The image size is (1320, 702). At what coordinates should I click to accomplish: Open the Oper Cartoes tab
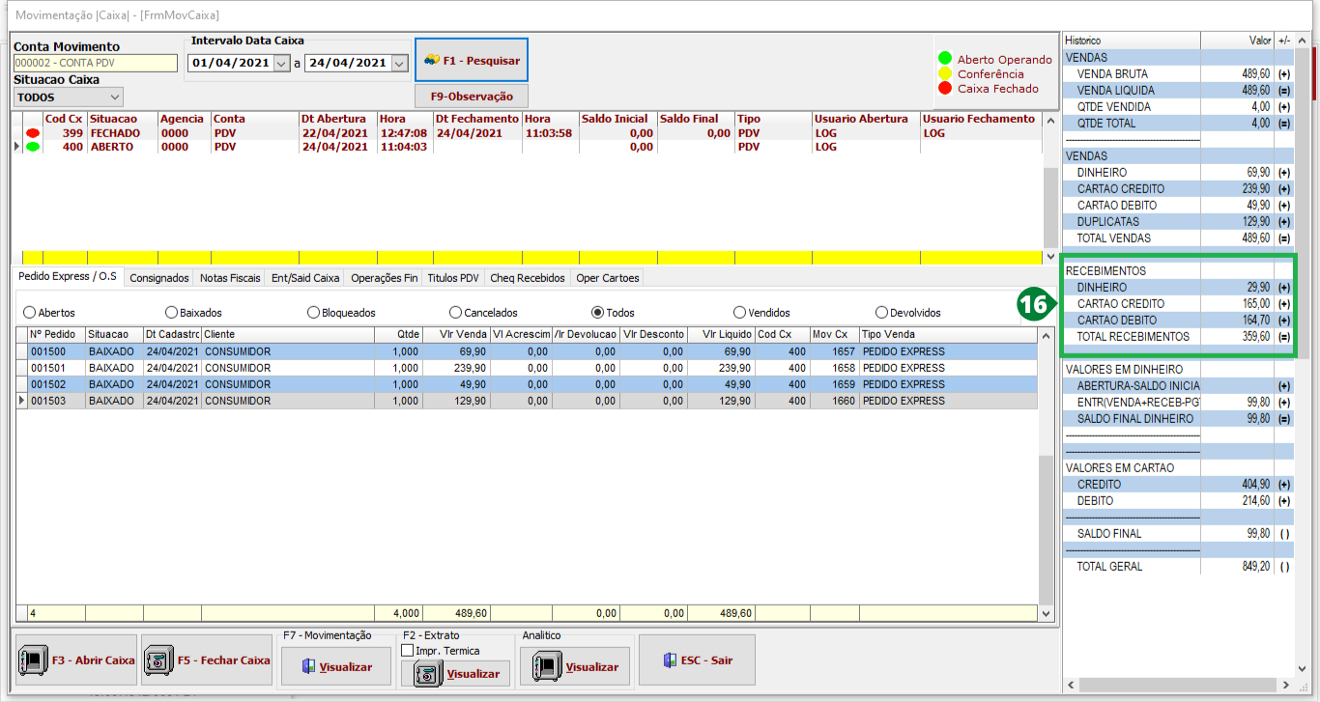(608, 278)
